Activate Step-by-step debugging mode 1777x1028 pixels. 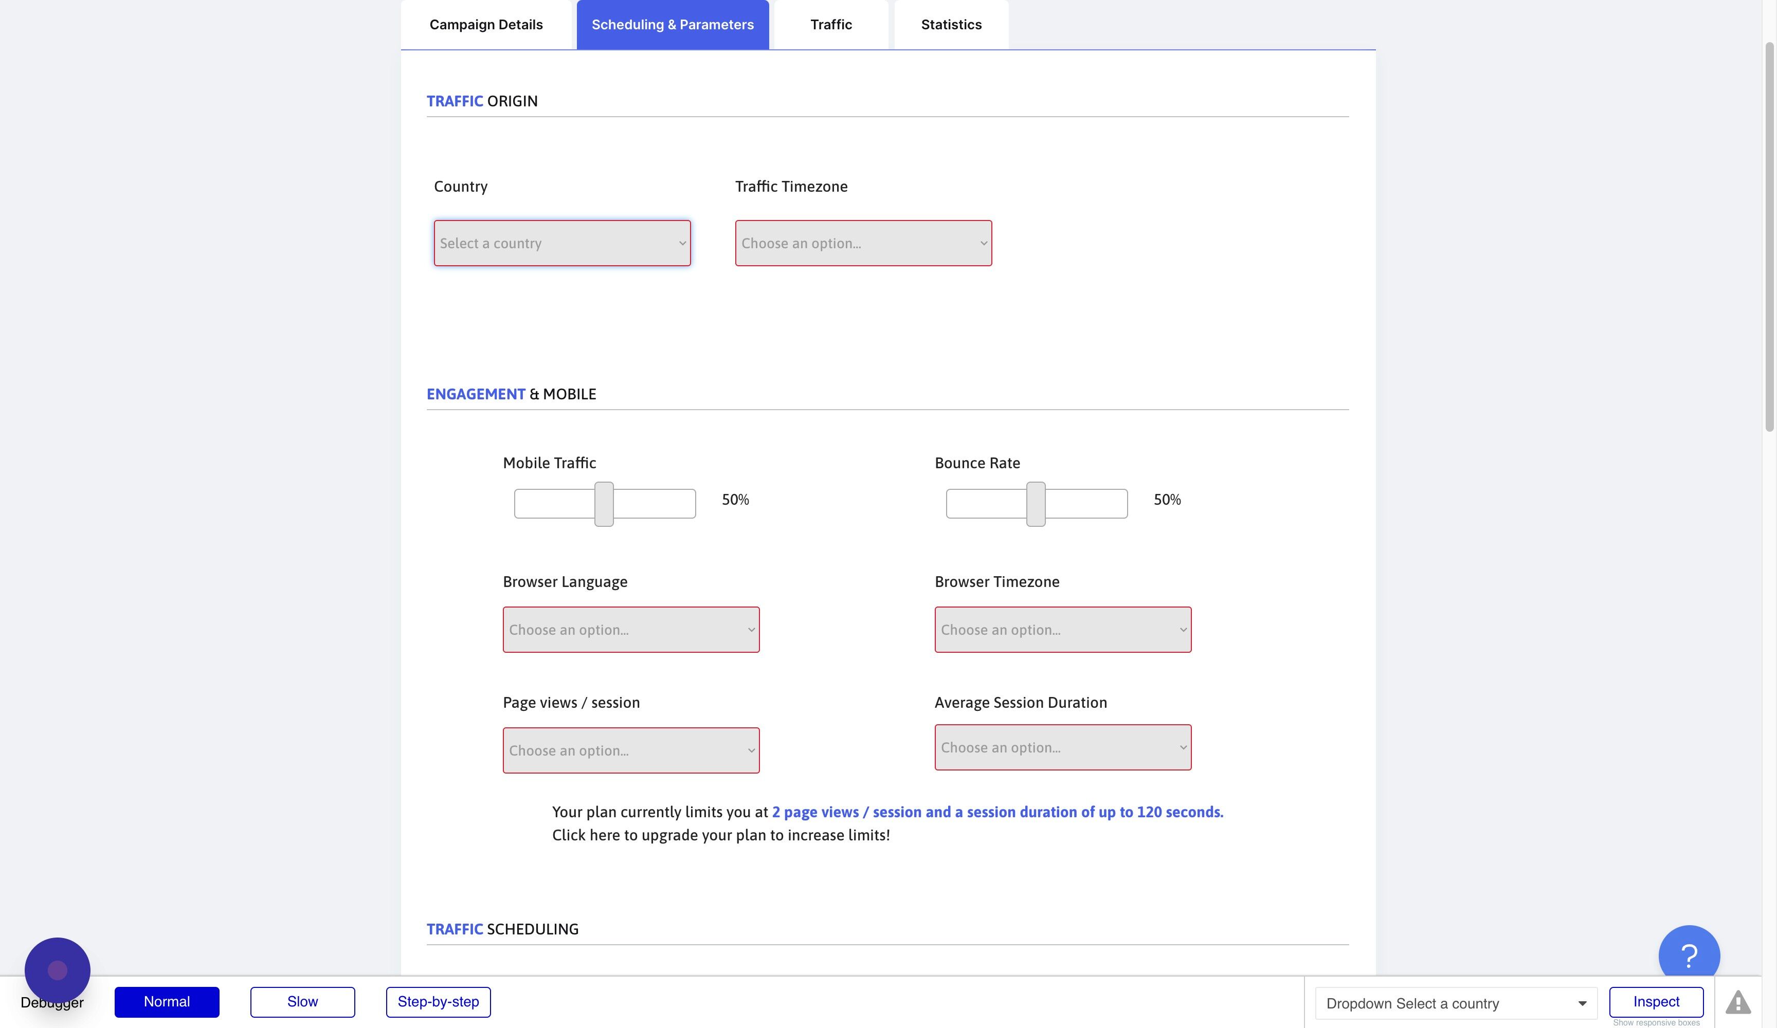438,1001
